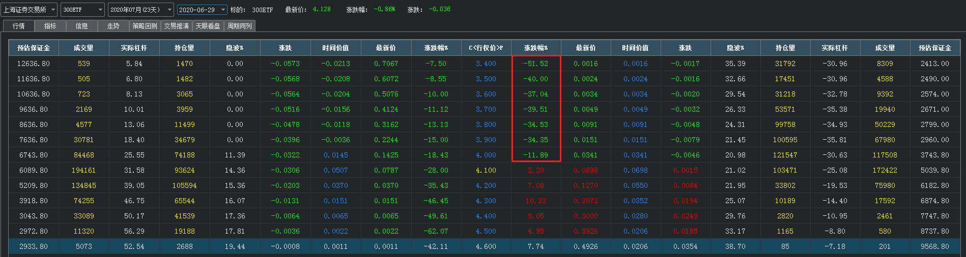Image resolution: width=966 pixels, height=257 pixels.
Task: Sort by the leftmost 预估保证金 column header
Action: coord(34,48)
